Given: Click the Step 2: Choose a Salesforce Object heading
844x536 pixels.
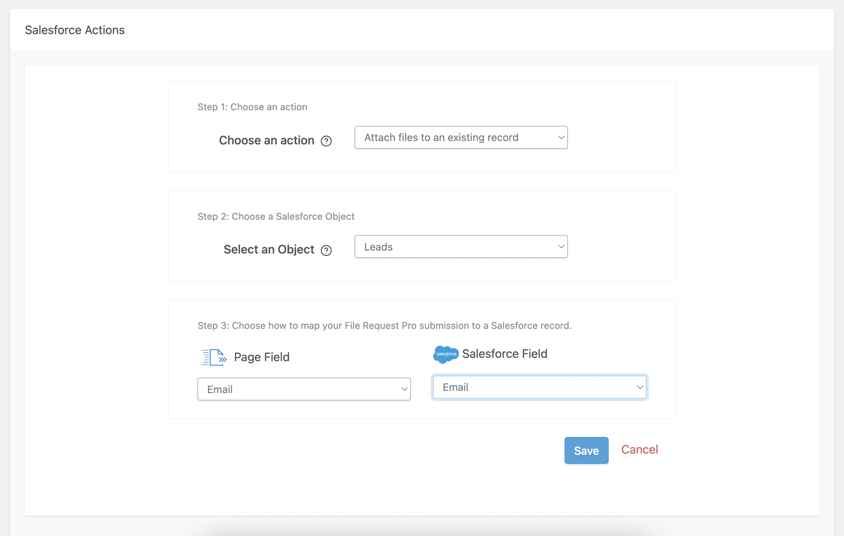Looking at the screenshot, I should (x=276, y=216).
